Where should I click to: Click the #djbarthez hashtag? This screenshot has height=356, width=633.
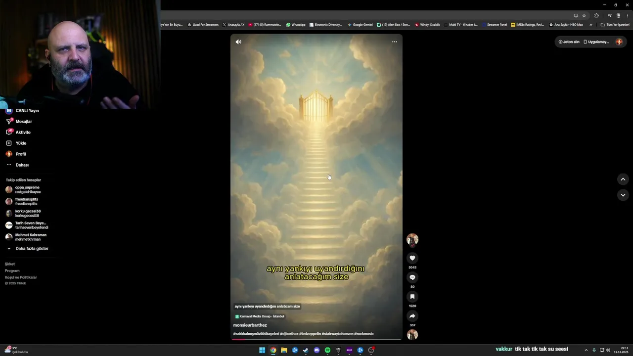289,334
